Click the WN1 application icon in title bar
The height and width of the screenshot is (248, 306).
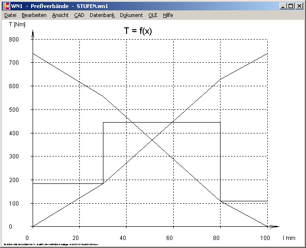click(x=7, y=6)
